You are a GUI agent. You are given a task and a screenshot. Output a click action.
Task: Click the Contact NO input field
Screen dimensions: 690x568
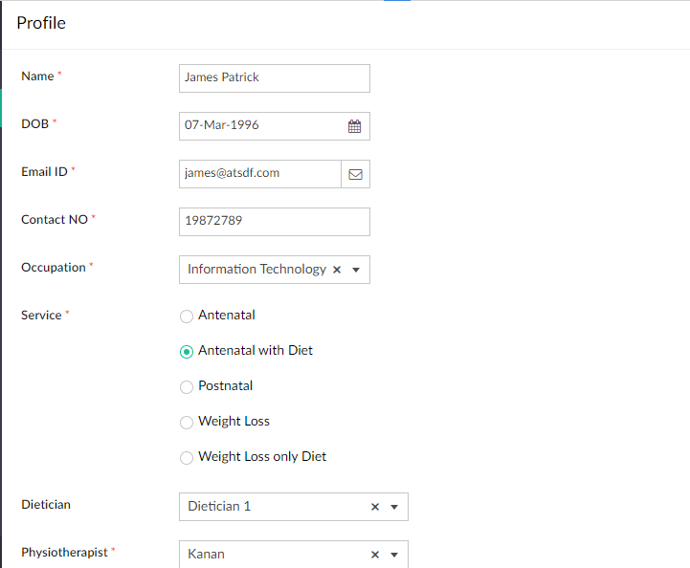tap(274, 222)
